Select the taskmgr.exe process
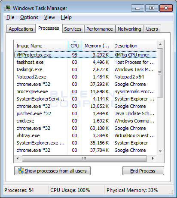This screenshot has height=198, width=177. [x=85, y=69]
